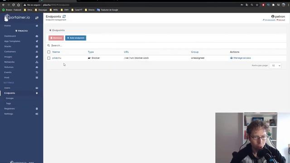Focus the endpoints Search field
The width and height of the screenshot is (290, 163).
point(166,45)
